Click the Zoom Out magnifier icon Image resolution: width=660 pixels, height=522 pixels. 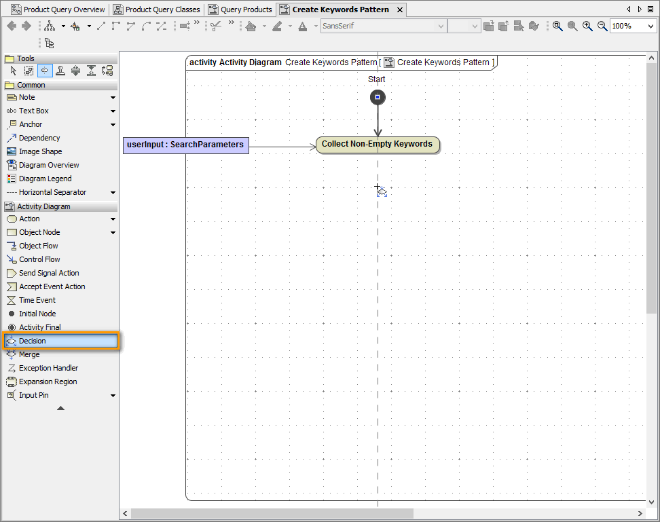[x=602, y=26]
